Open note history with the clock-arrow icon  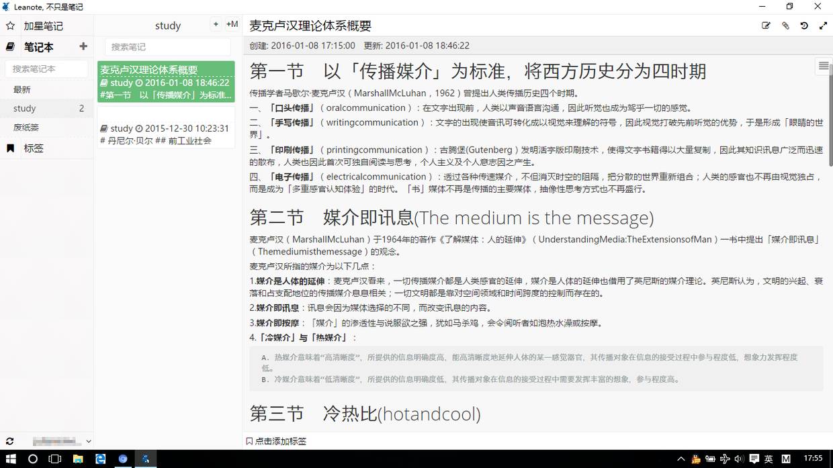[804, 26]
